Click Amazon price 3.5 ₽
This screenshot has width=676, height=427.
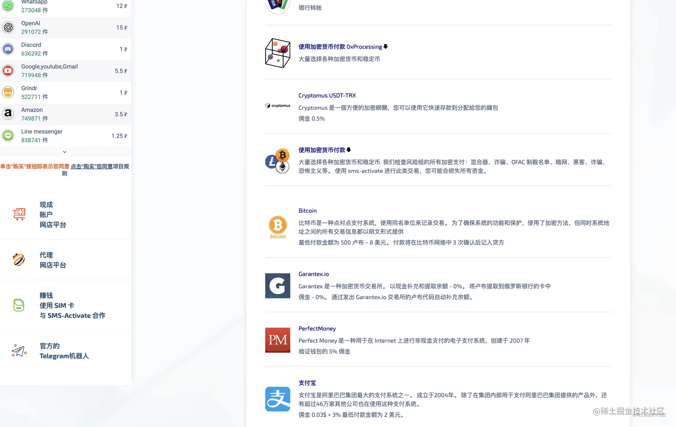click(x=121, y=114)
